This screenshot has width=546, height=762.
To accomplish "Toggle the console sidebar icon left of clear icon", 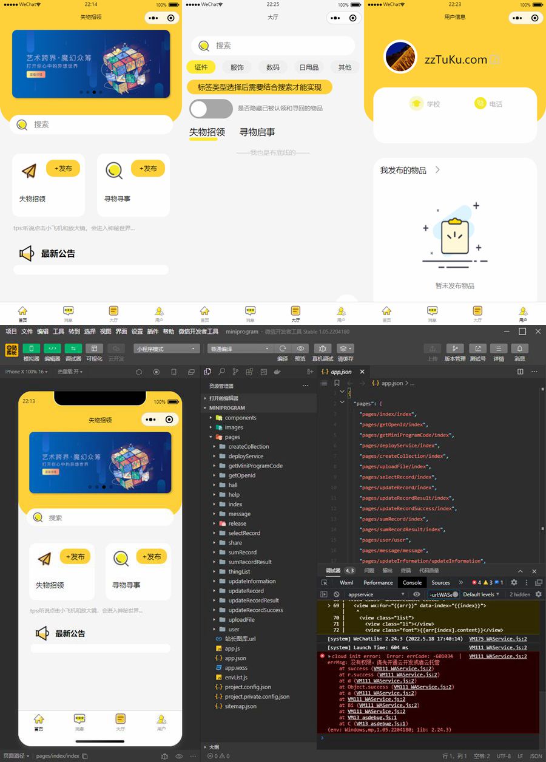I will [324, 594].
